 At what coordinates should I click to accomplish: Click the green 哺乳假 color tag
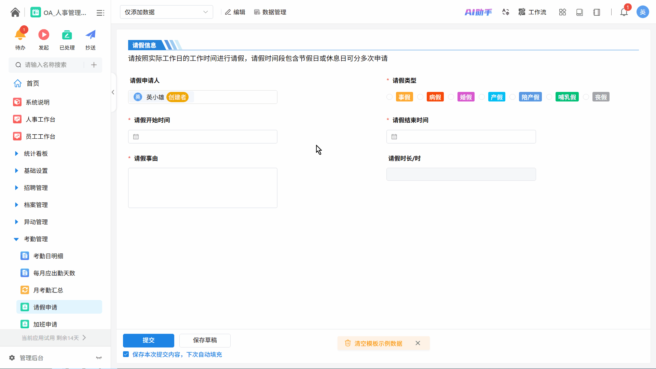point(567,97)
